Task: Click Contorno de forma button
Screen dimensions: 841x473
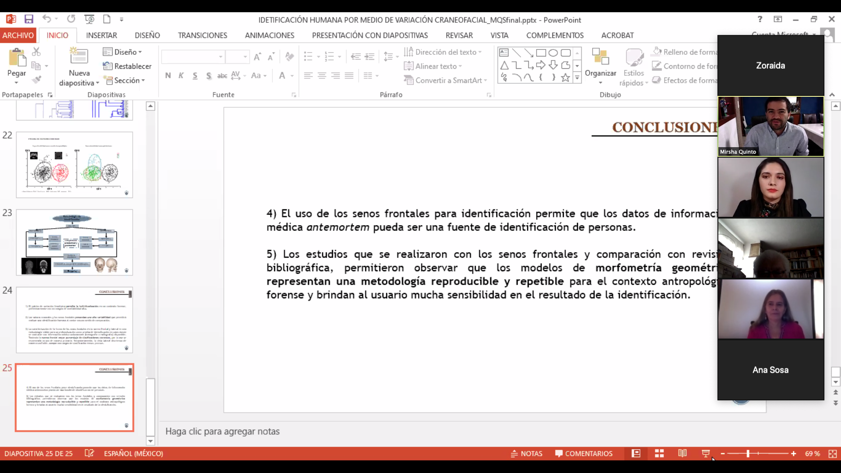Action: (685, 66)
